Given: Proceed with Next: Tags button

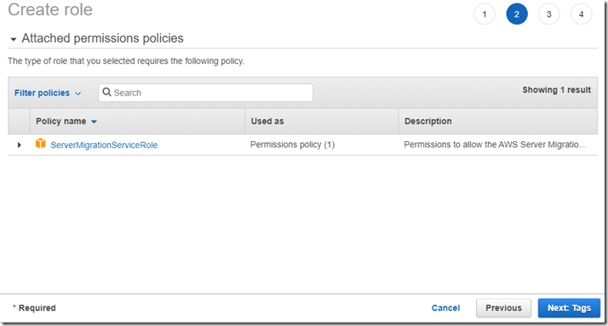Looking at the screenshot, I should tap(569, 308).
